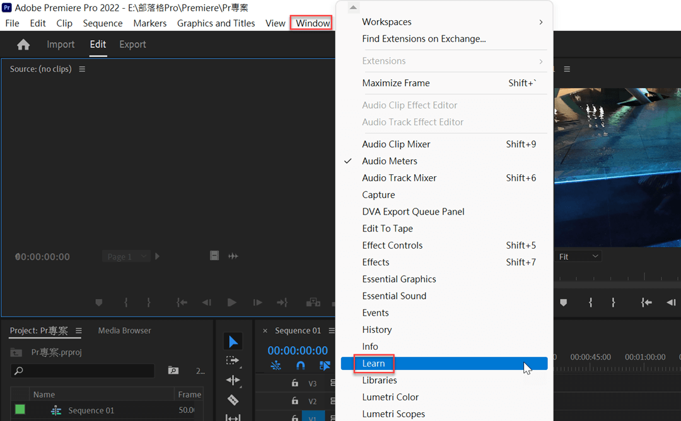Open Sequence 01 timeline panel menu
Image resolution: width=681 pixels, height=421 pixels.
(332, 330)
